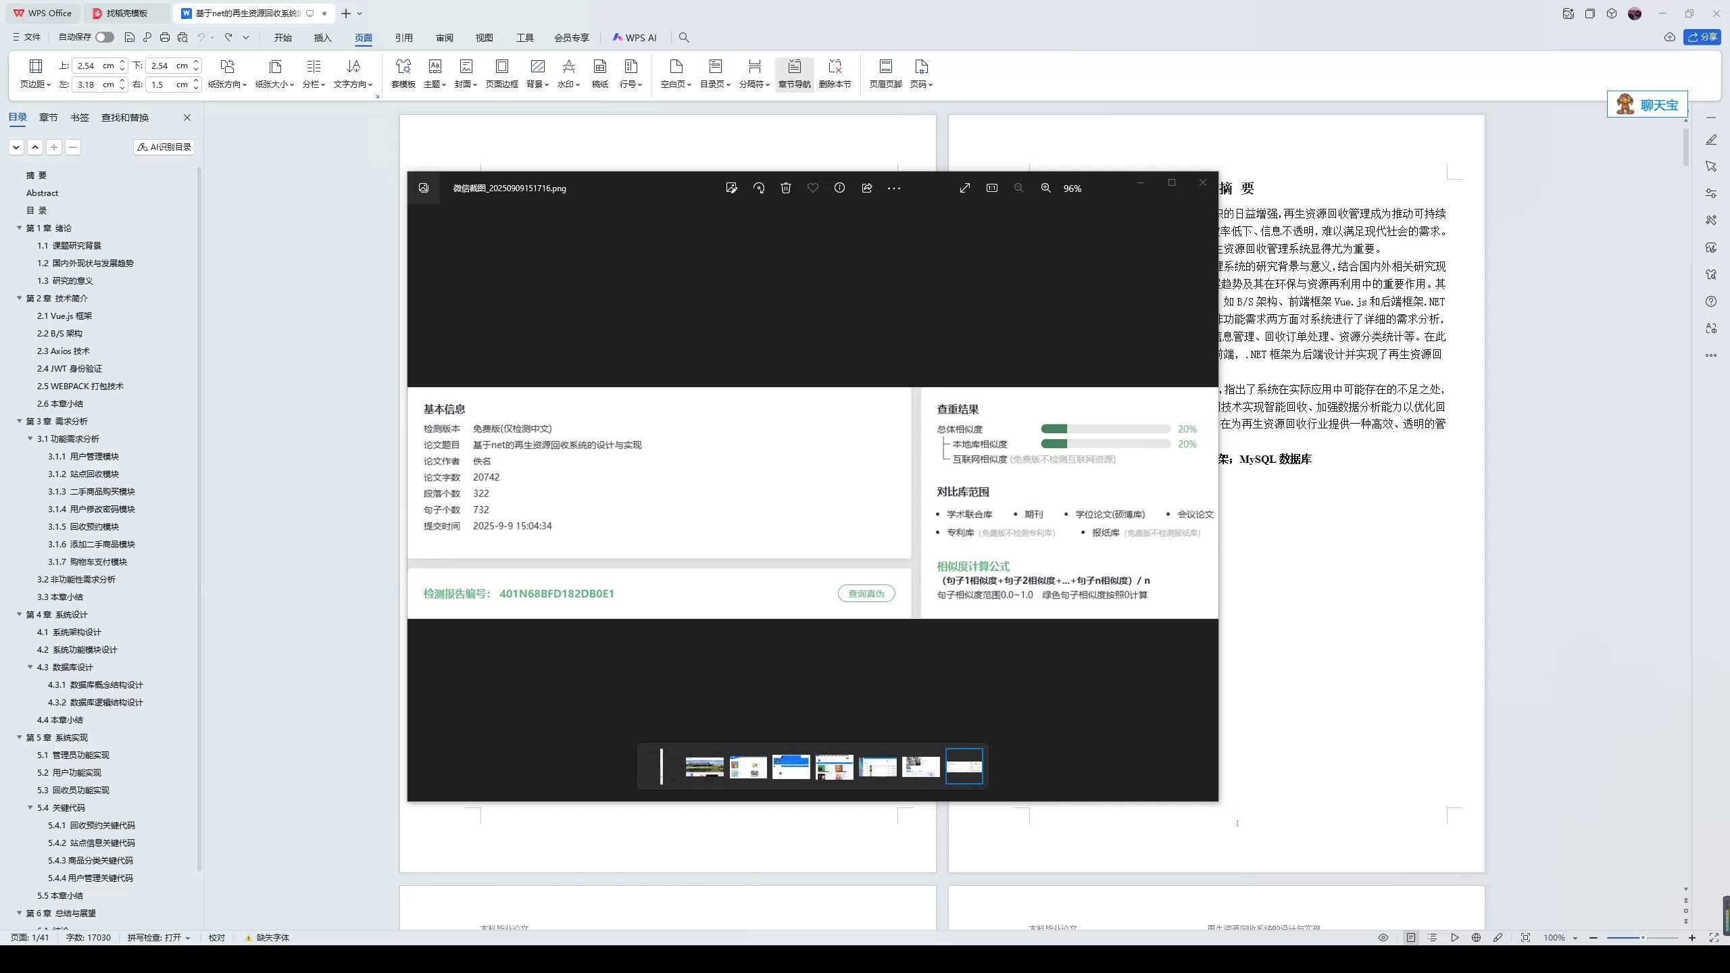The height and width of the screenshot is (973, 1730).
Task: Collapse 第3章 需求分析 in the outline
Action: point(18,420)
